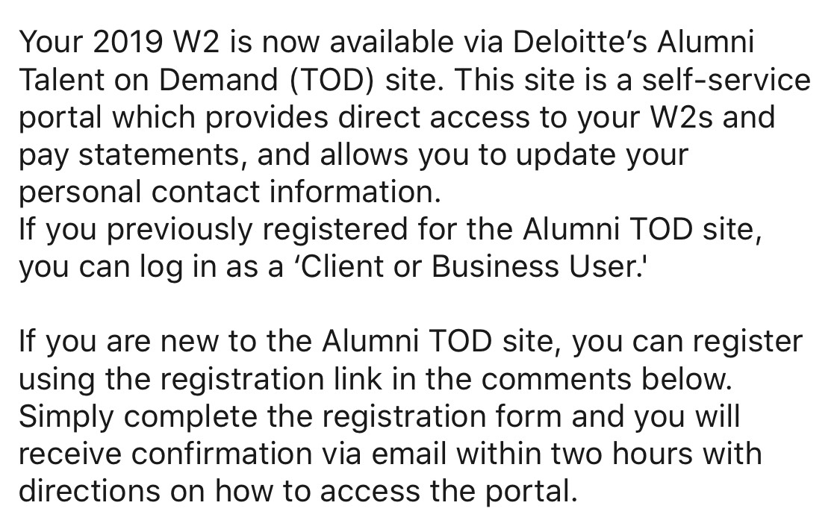The image size is (840, 532).
Task: Click the quoted text 'Client or Business User'
Action: (x=467, y=267)
